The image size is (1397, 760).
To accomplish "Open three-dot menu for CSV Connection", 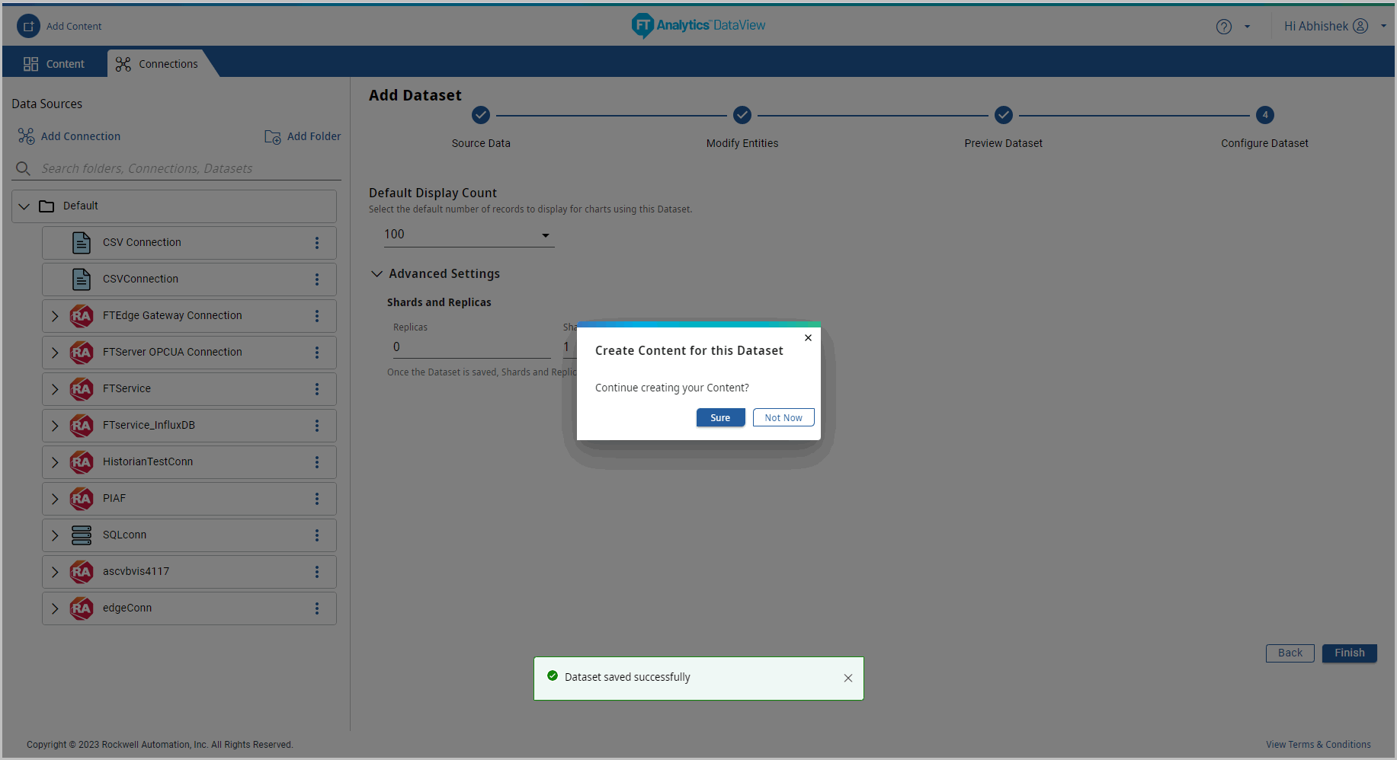I will 317,243.
